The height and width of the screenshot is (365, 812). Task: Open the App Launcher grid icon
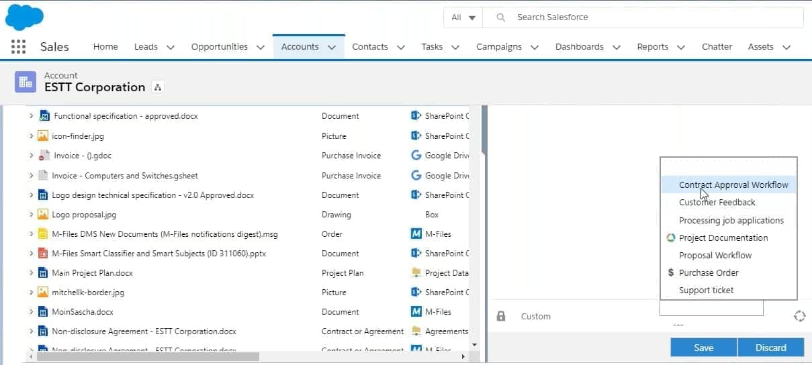coord(19,46)
